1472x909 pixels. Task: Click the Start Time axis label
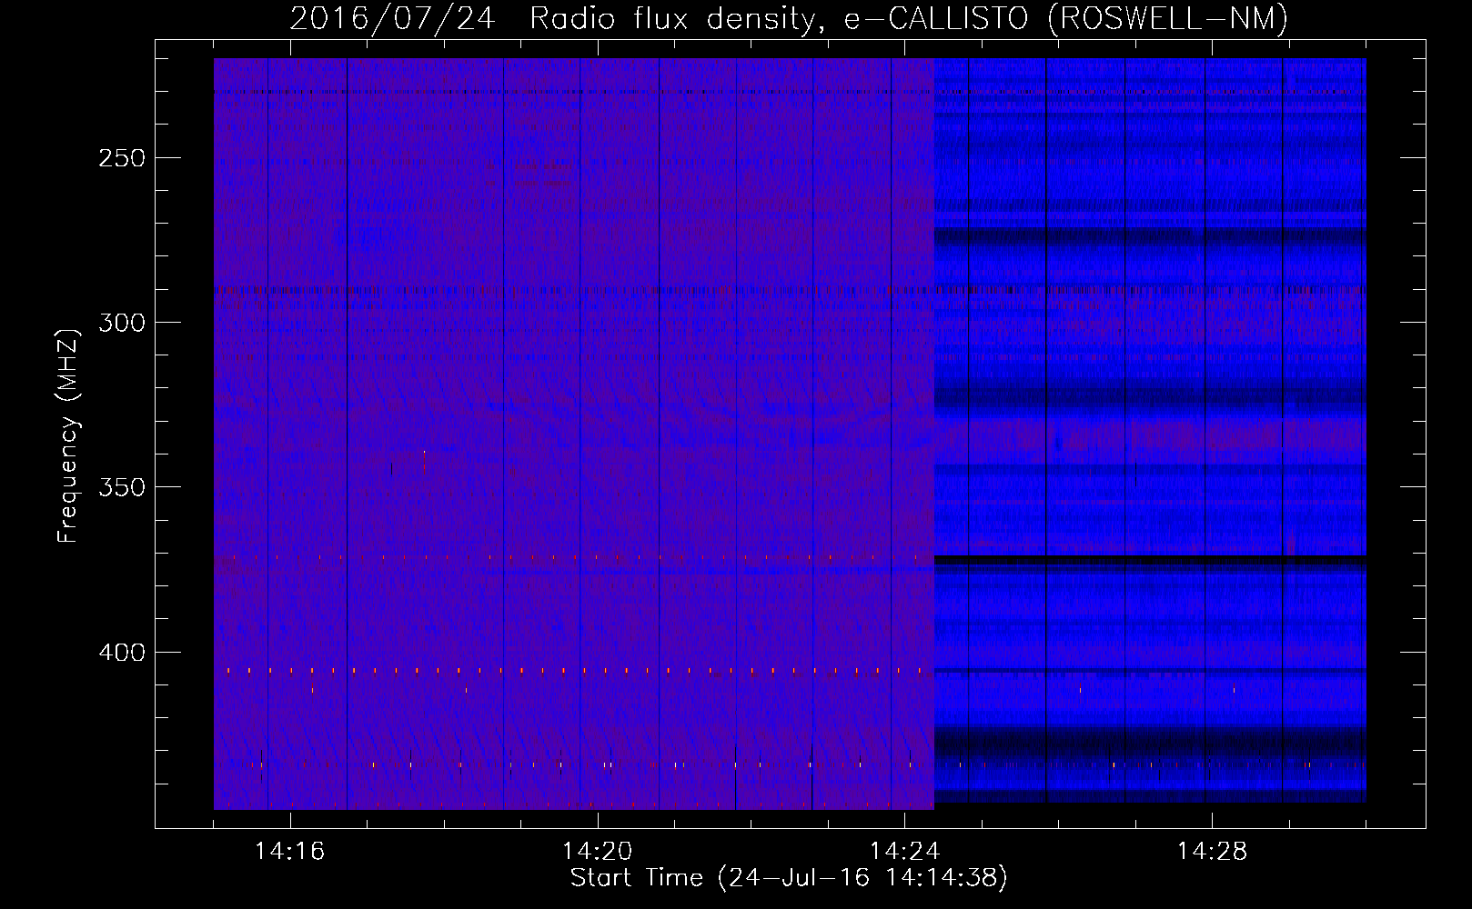[x=789, y=878]
